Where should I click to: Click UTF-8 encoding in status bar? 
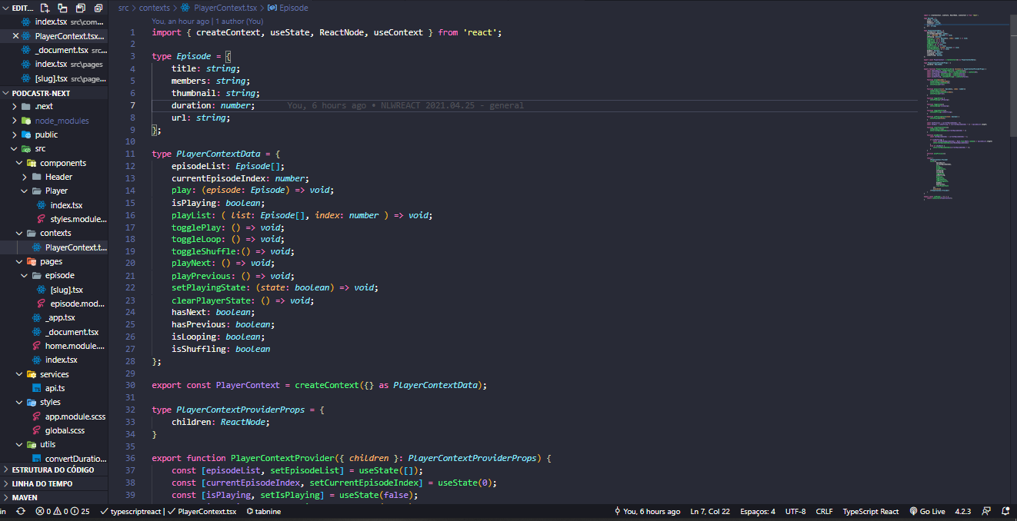(796, 511)
